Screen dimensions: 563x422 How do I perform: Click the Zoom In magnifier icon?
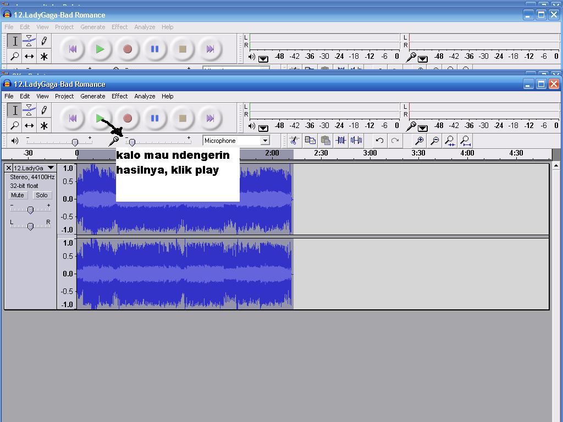pyautogui.click(x=419, y=140)
